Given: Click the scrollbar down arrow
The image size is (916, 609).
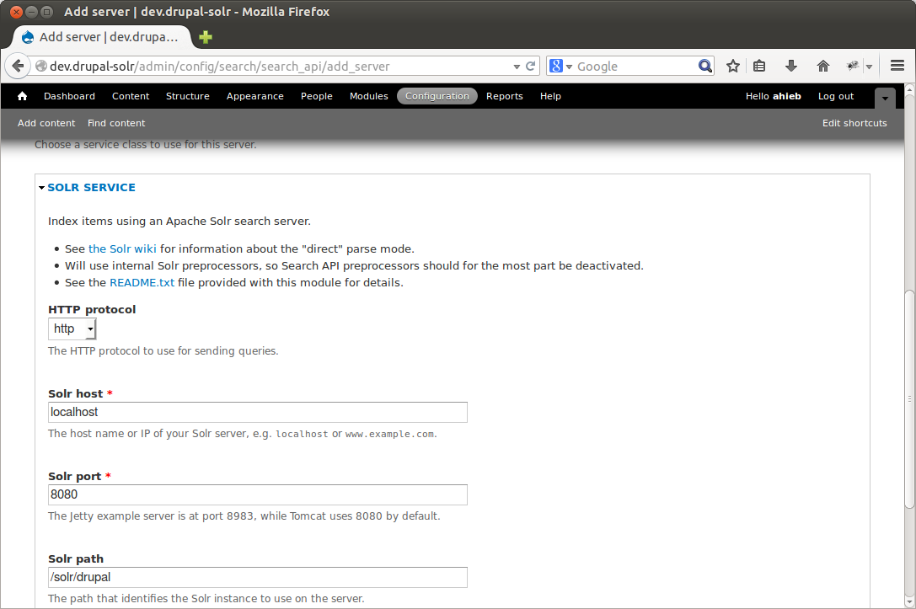Looking at the screenshot, I should tap(909, 602).
